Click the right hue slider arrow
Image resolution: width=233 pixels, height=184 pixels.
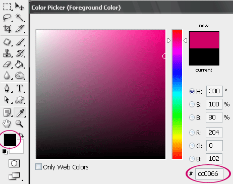pyautogui.click(x=185, y=41)
